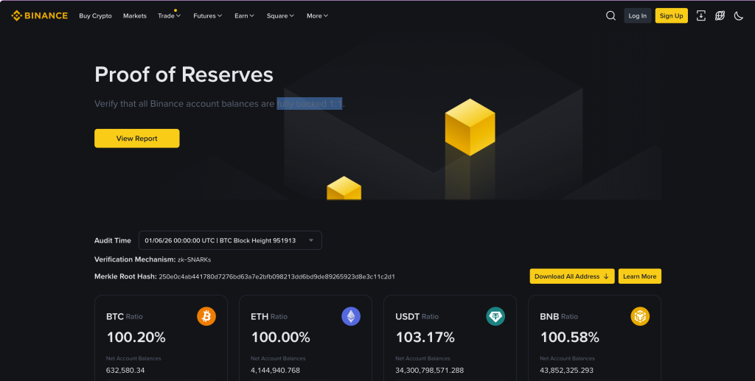The height and width of the screenshot is (381, 755).
Task: Toggle the dark mode moon icon
Action: tap(739, 16)
